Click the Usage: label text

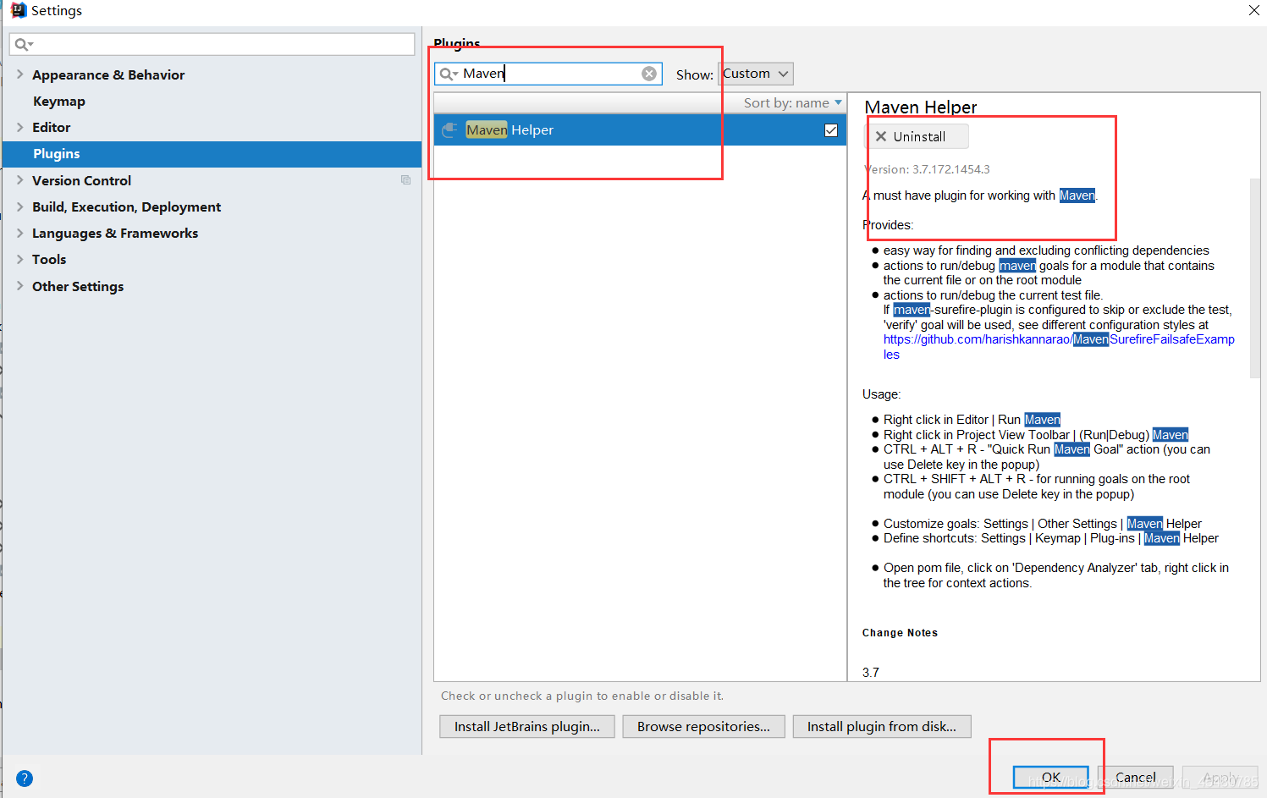point(881,394)
